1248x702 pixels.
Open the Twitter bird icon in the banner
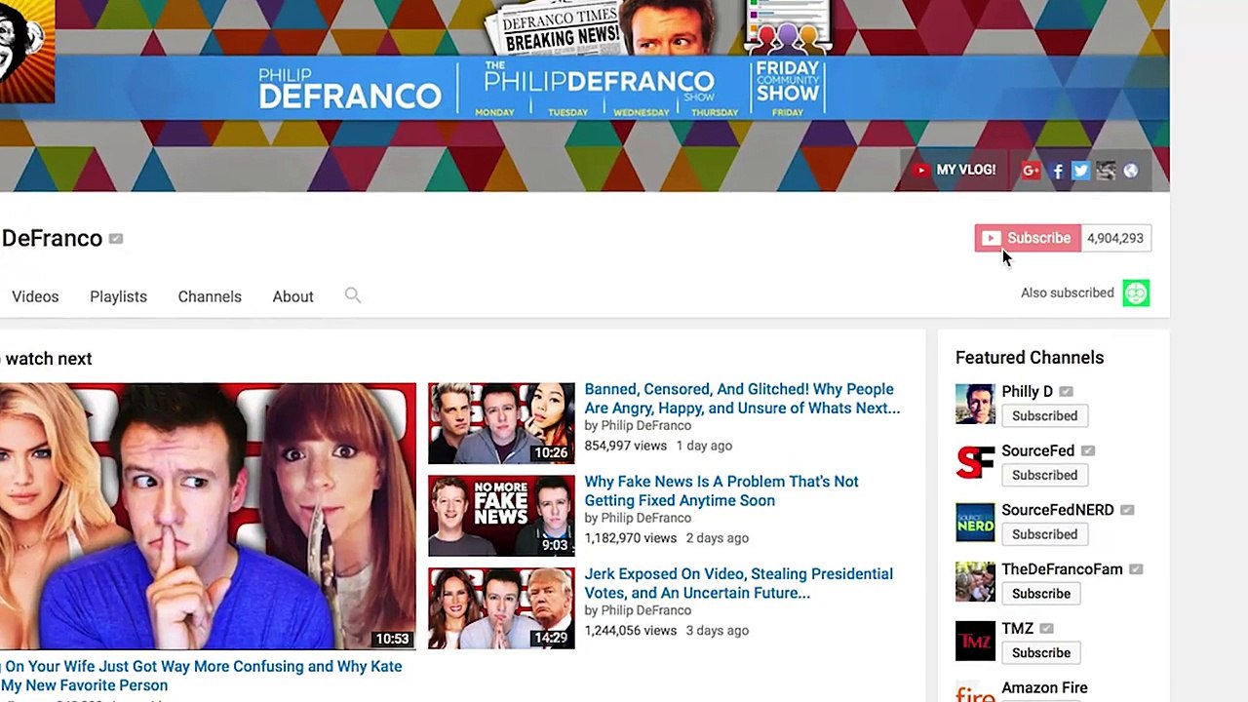1080,171
